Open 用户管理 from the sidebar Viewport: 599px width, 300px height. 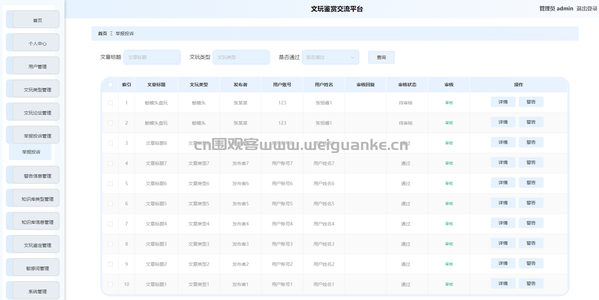tap(37, 66)
